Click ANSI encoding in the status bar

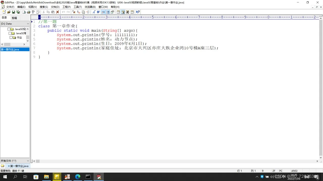[x=294, y=171]
